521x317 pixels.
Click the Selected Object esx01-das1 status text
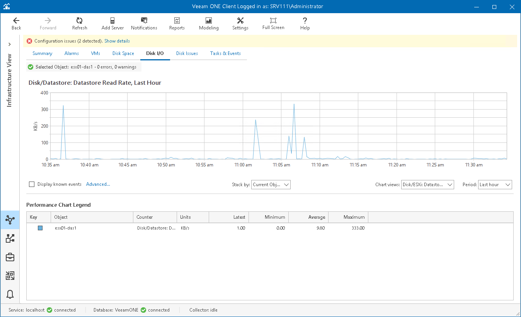pos(86,67)
